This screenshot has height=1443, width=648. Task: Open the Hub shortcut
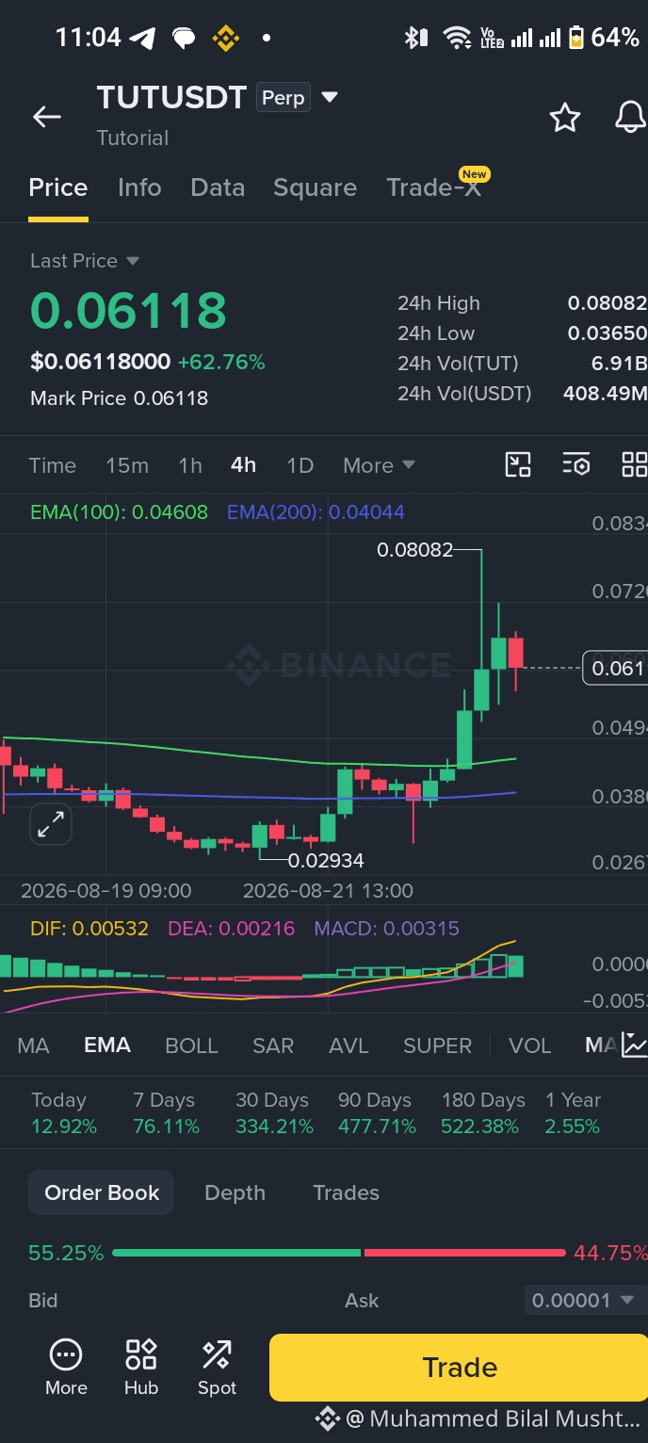[141, 1368]
